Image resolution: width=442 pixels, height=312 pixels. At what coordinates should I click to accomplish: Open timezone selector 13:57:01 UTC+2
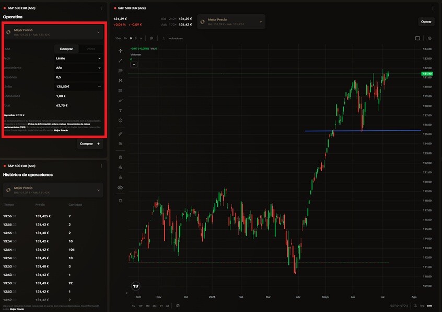pyautogui.click(x=399, y=306)
